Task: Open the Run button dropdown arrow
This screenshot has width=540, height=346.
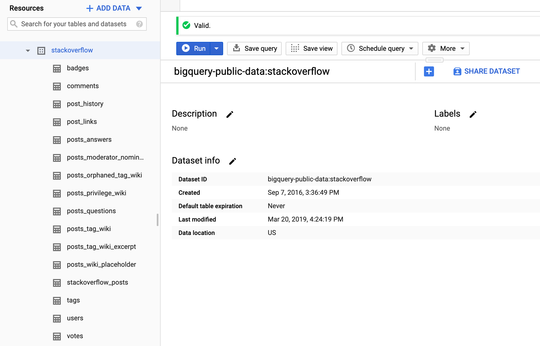Action: point(217,48)
